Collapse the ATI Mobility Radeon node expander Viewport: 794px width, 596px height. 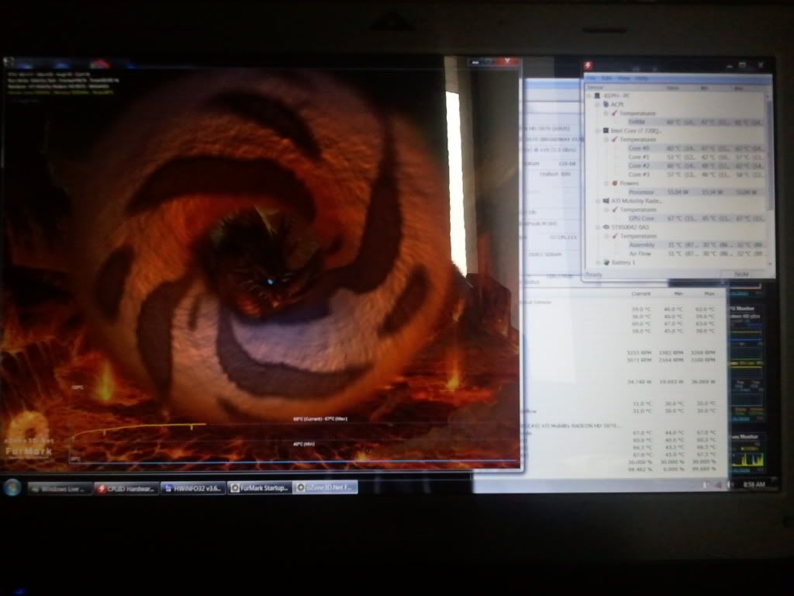[x=598, y=201]
